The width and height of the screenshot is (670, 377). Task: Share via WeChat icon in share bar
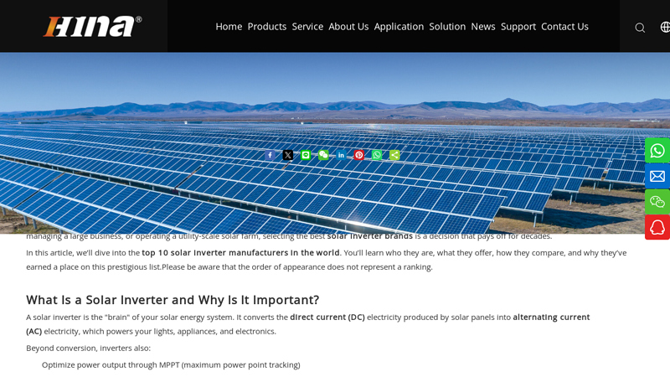point(323,155)
